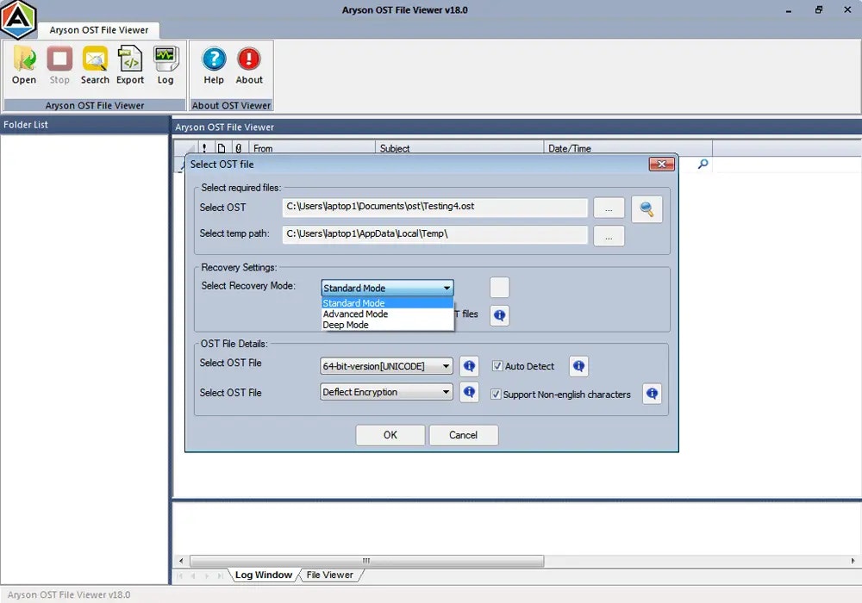
Task: Click info icon beside Support Non-english characters
Action: pyautogui.click(x=652, y=393)
